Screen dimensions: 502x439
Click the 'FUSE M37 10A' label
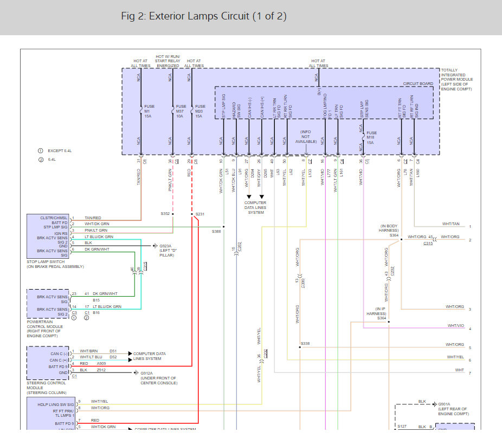(x=181, y=112)
